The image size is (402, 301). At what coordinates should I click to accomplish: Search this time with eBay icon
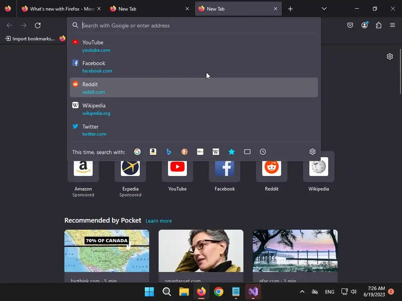[x=200, y=152]
